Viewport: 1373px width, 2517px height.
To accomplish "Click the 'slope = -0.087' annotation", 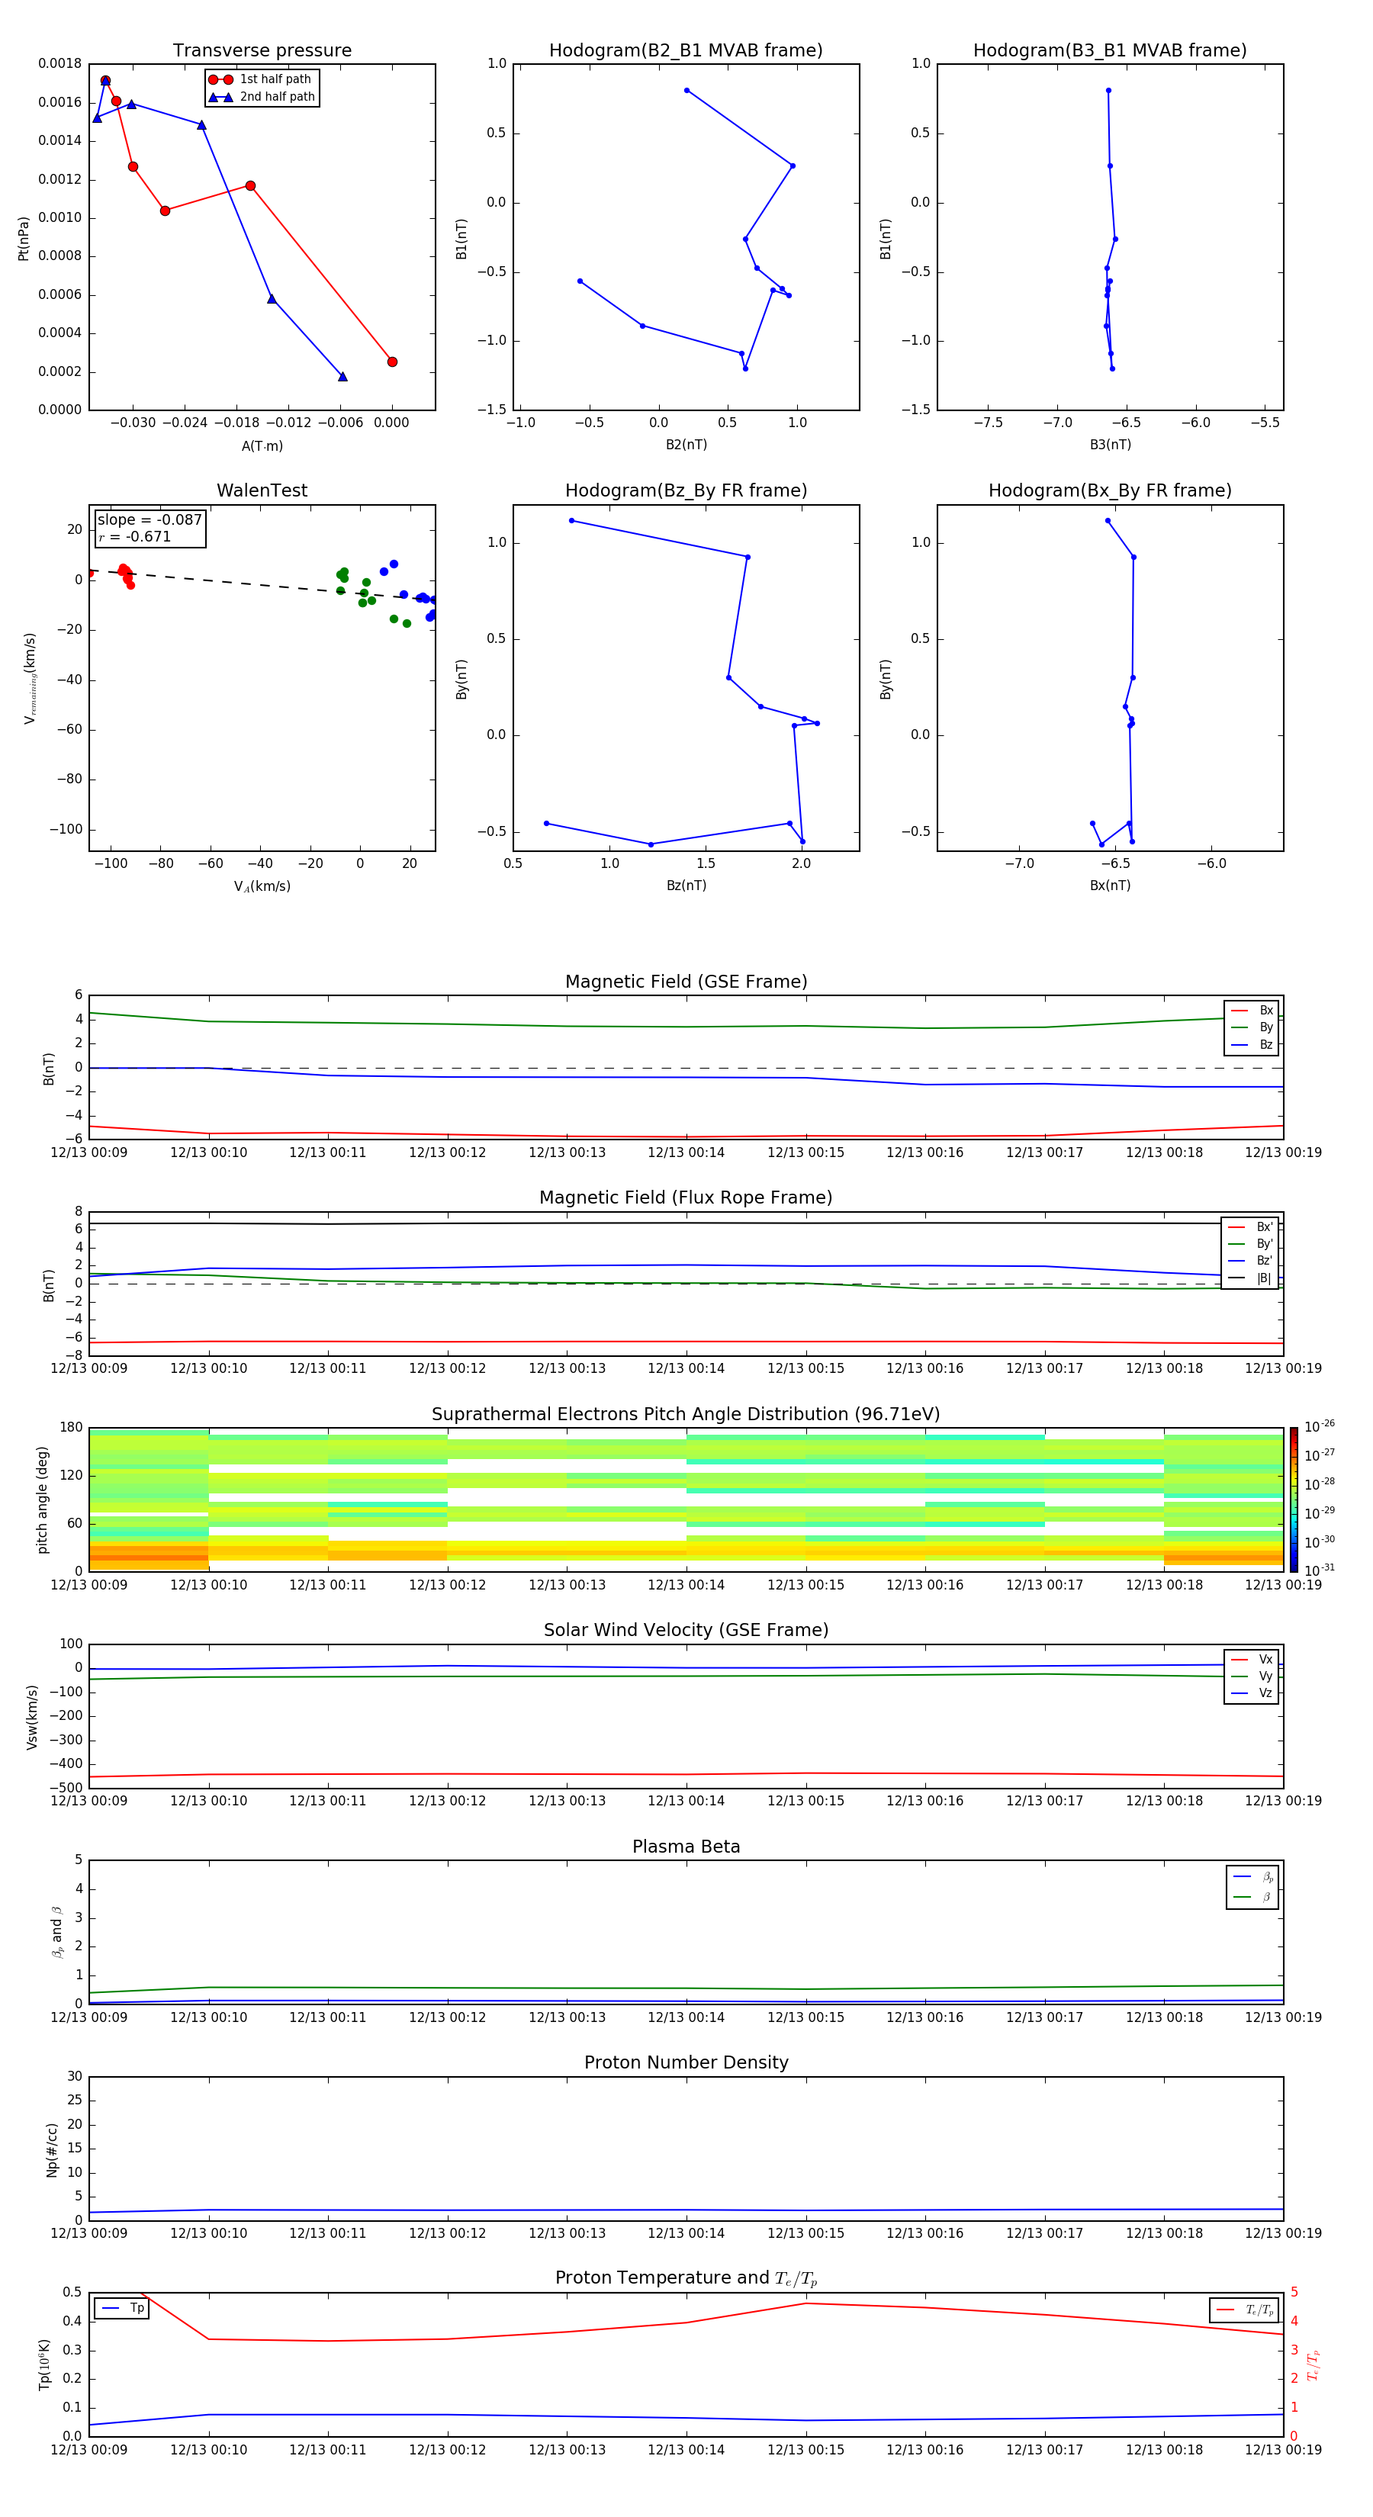I will tap(150, 520).
